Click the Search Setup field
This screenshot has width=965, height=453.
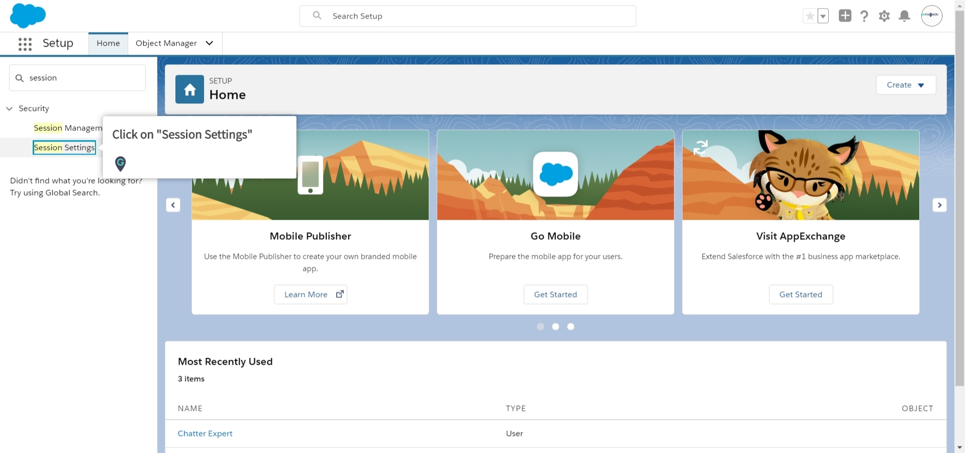click(468, 16)
